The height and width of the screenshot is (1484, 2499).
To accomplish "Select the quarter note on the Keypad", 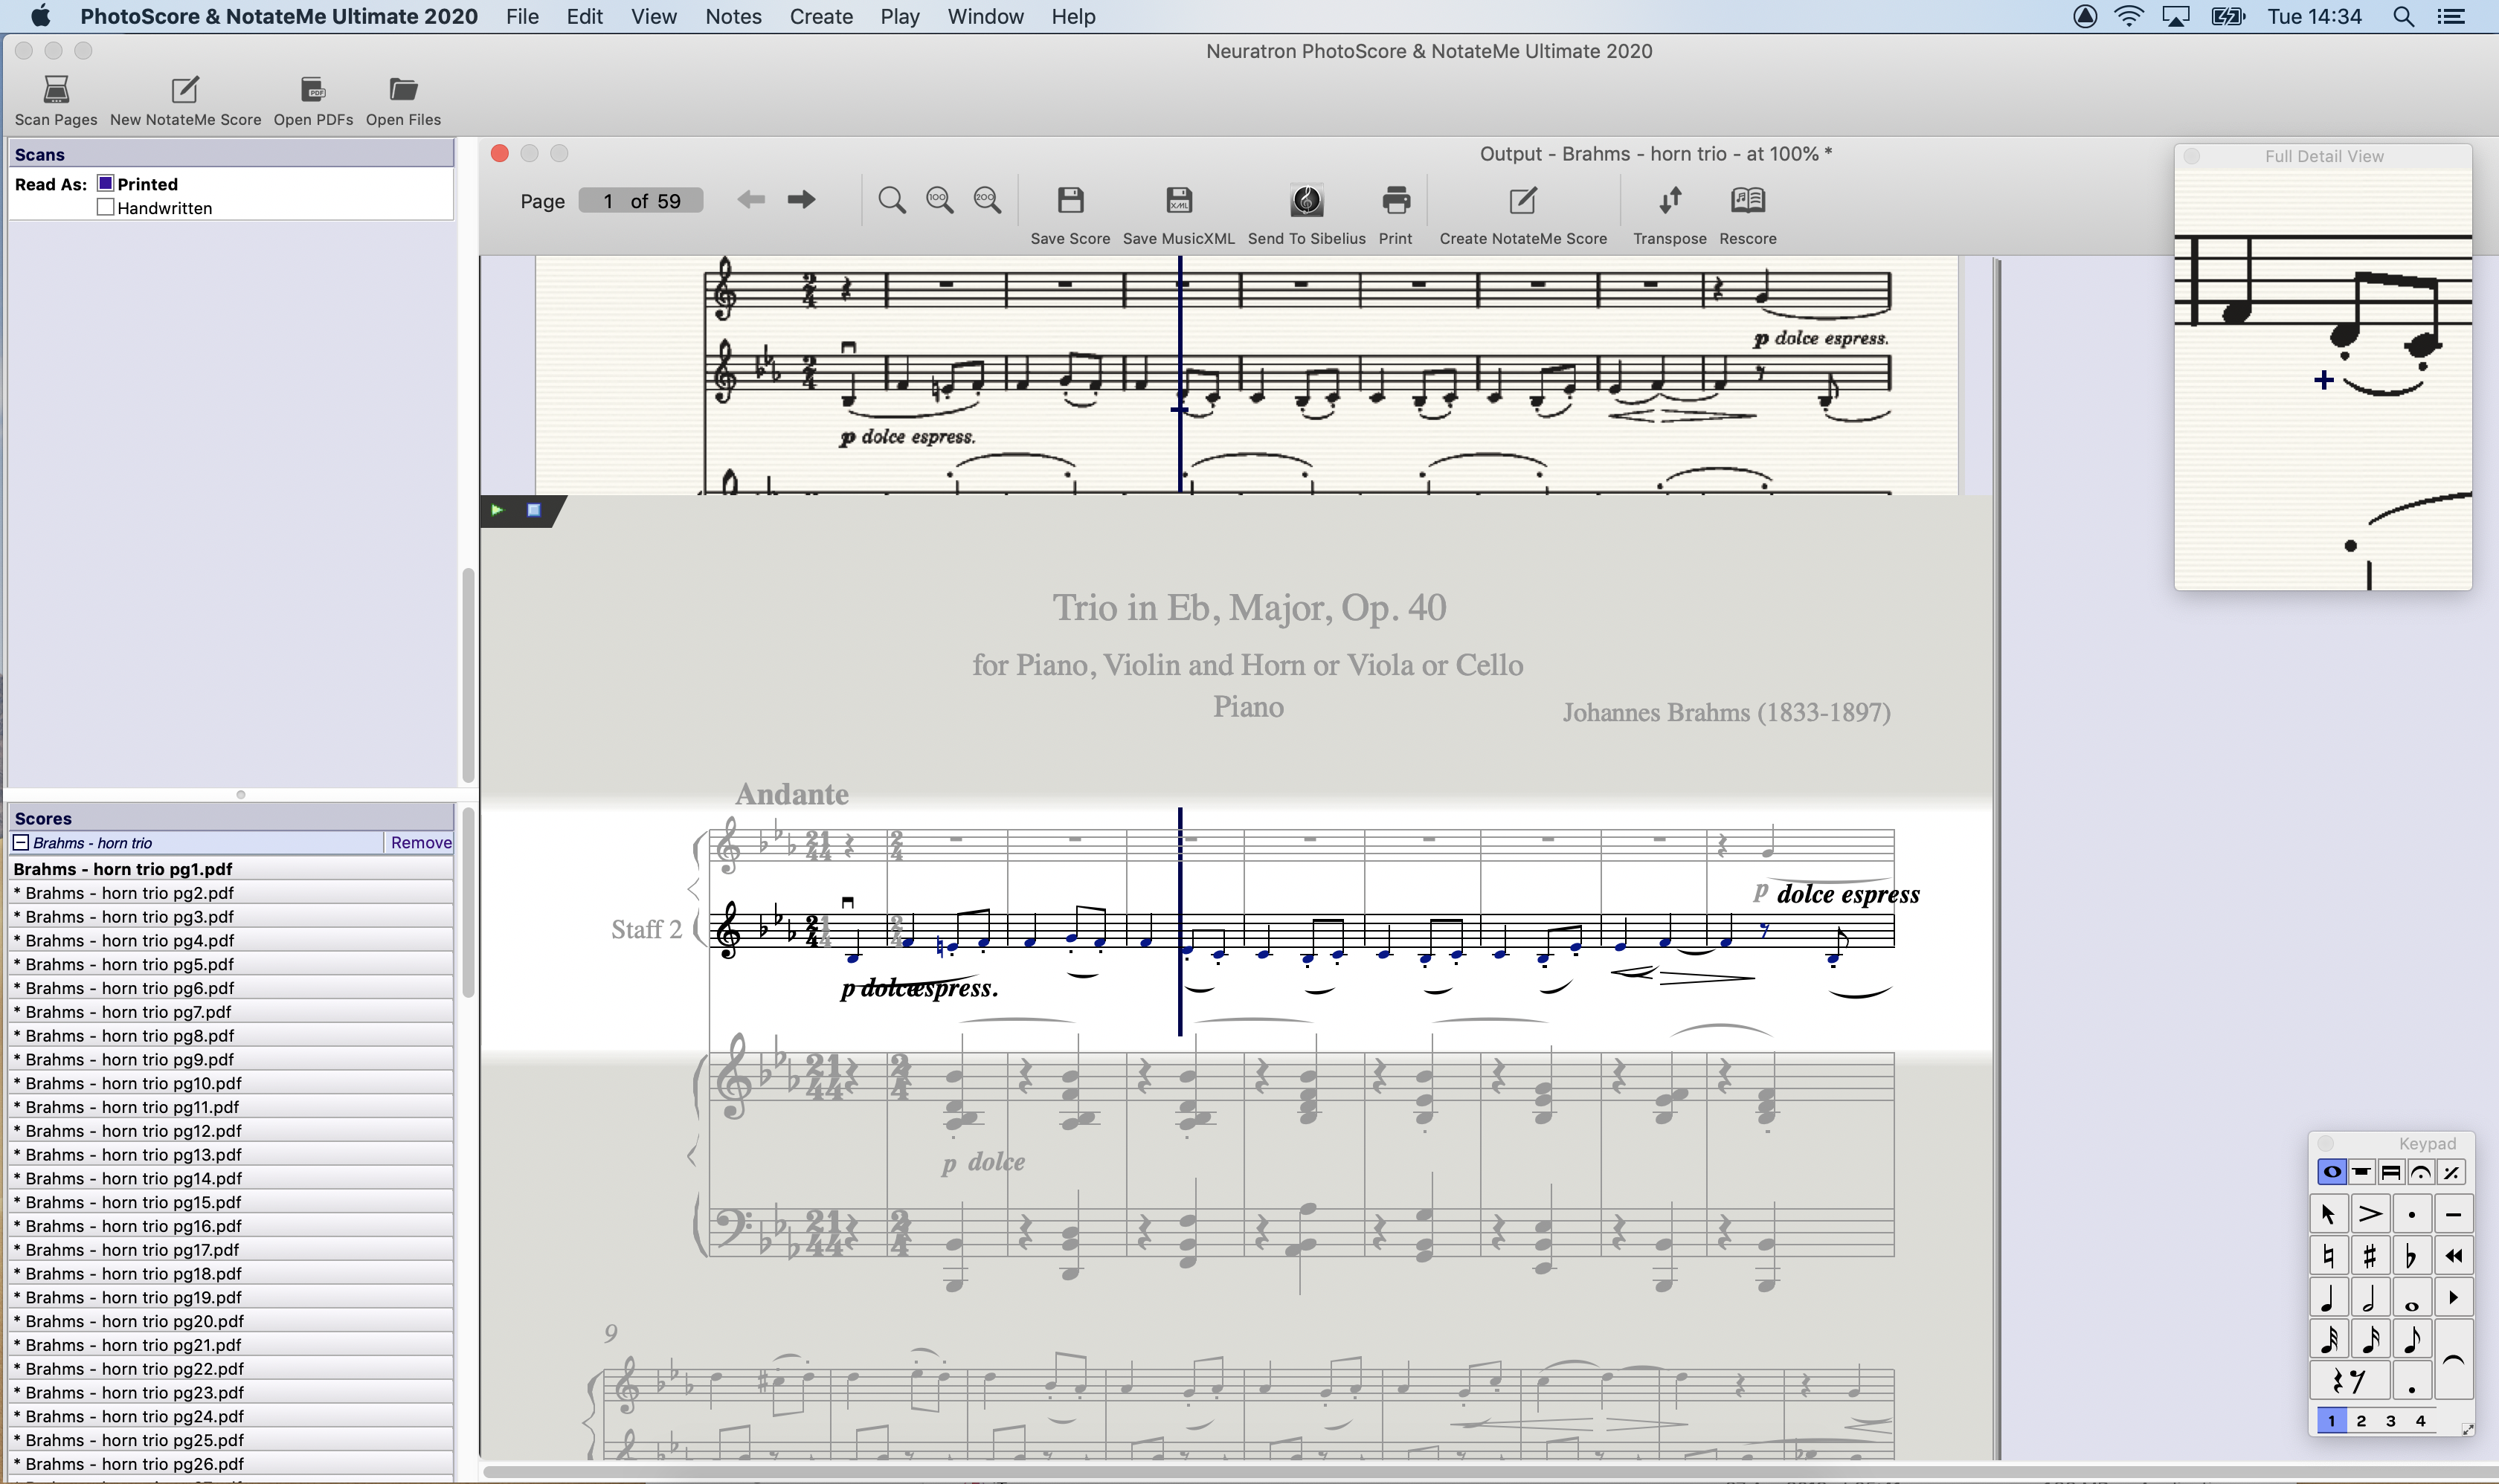I will [2329, 1298].
